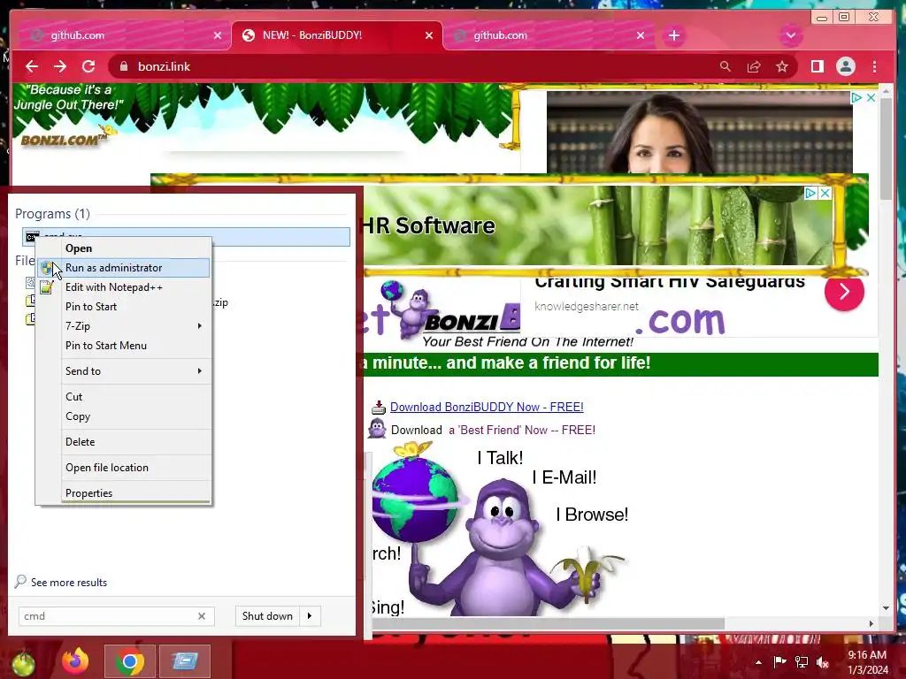Image resolution: width=906 pixels, height=679 pixels.
Task: Click the vertical page scrollbar thumb
Action: pyautogui.click(x=886, y=149)
